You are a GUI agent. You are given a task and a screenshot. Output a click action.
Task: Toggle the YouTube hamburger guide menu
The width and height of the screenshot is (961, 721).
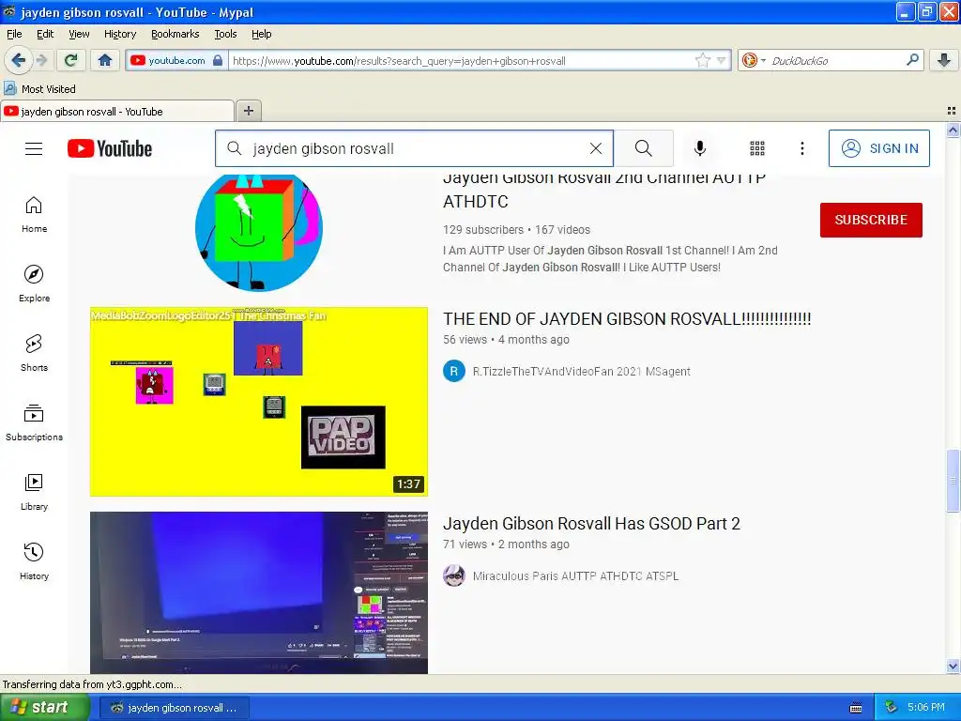[34, 148]
